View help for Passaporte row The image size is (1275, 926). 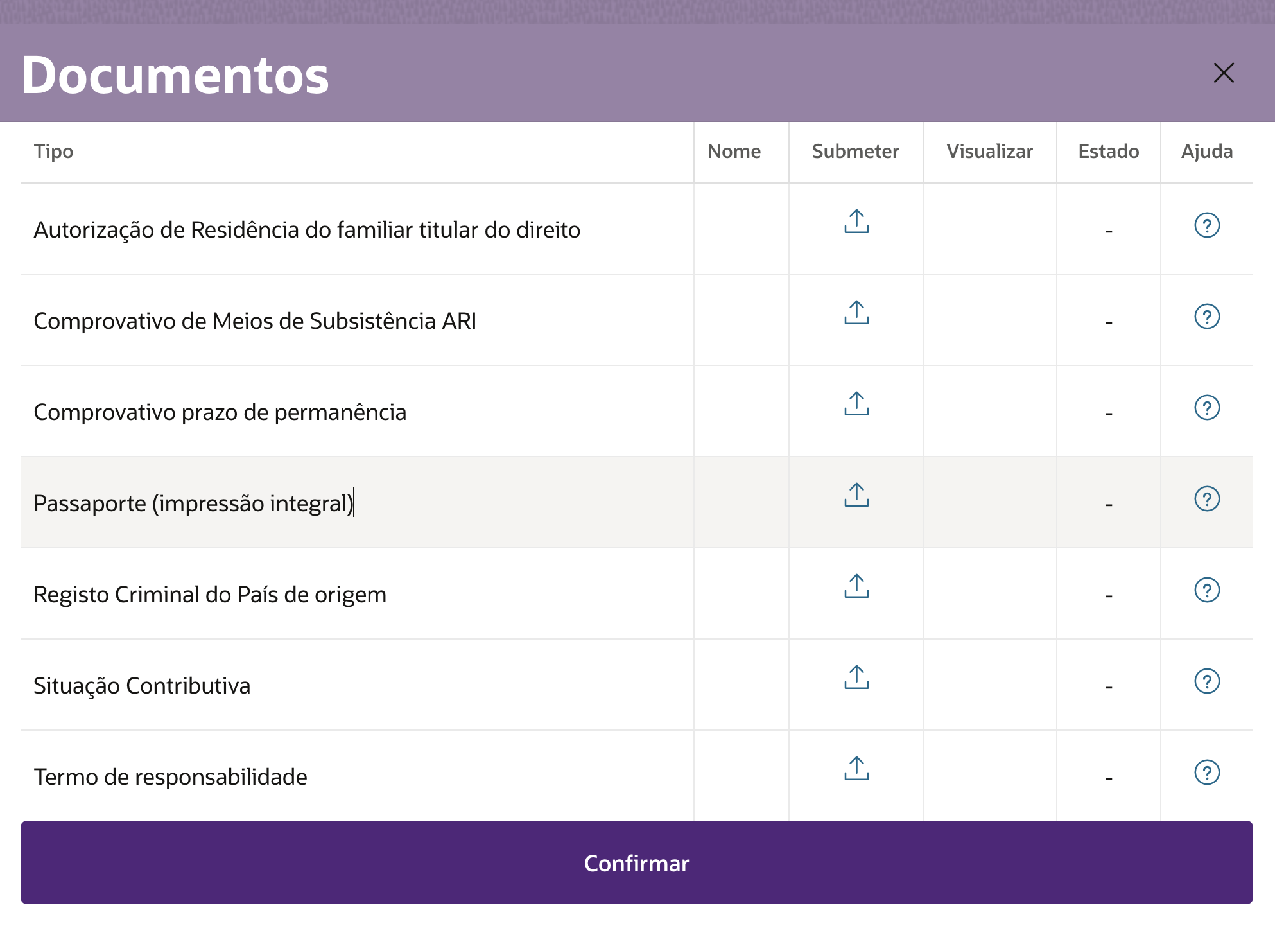pos(1207,499)
